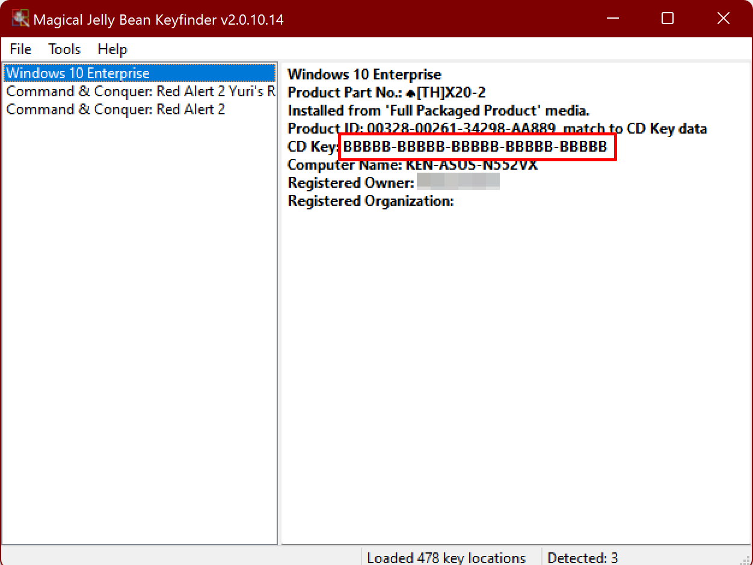Click the 'Full Packaged Product' media line
The height and width of the screenshot is (565, 753).
[x=438, y=111]
